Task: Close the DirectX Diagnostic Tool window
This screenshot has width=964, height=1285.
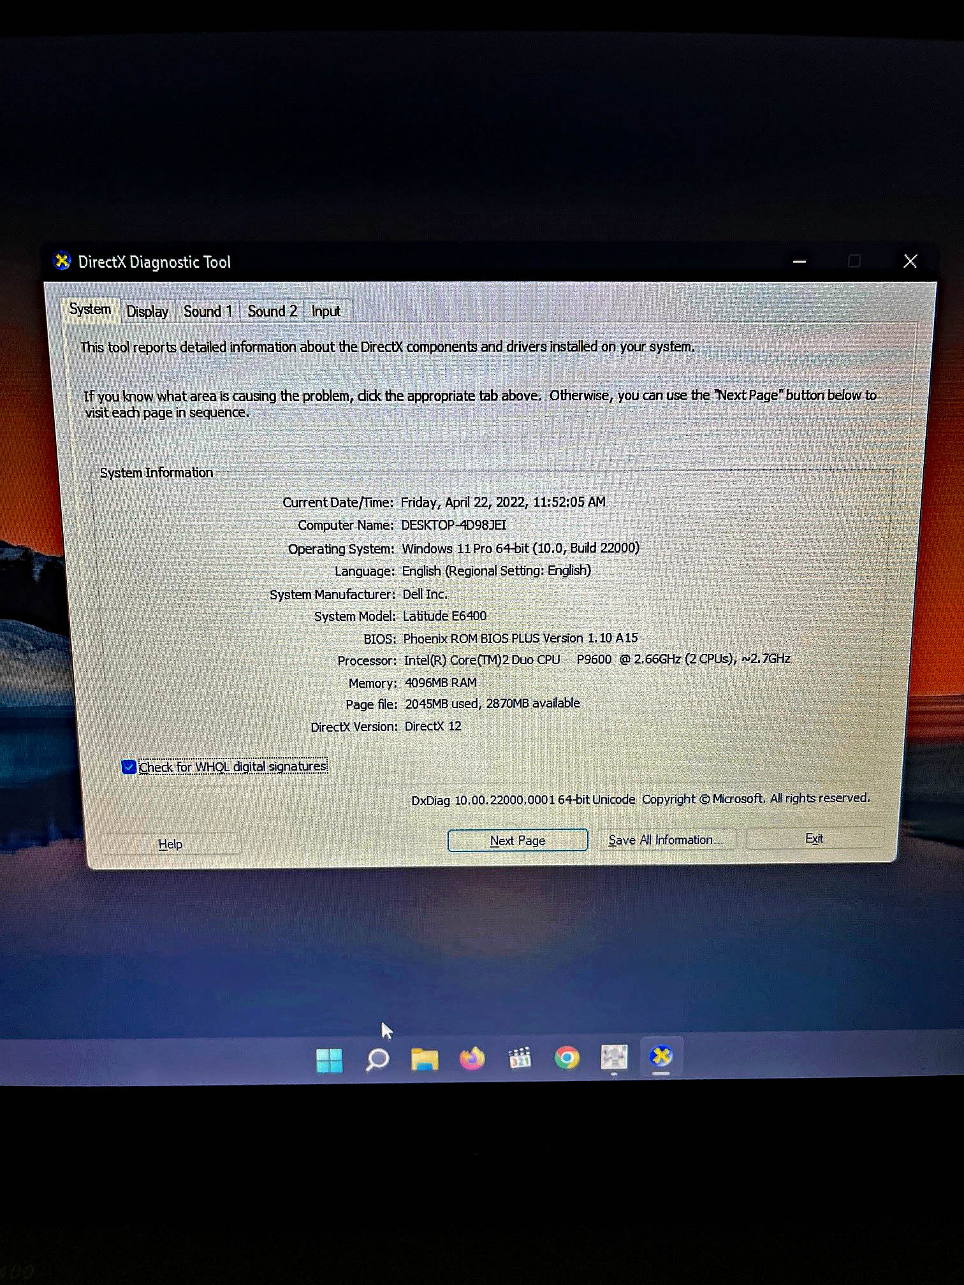Action: pos(910,261)
